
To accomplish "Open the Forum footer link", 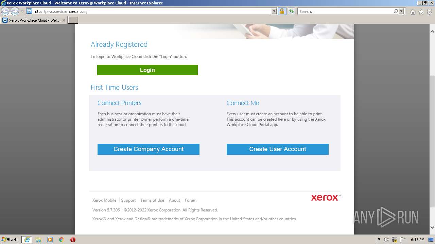I will (x=191, y=200).
